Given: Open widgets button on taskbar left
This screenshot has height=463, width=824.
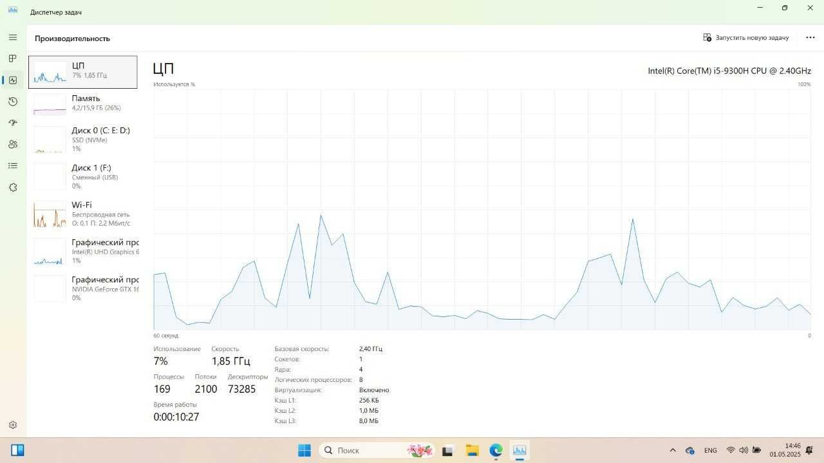Looking at the screenshot, I should click(17, 450).
